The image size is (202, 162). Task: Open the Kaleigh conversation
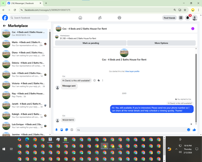pos(24,115)
